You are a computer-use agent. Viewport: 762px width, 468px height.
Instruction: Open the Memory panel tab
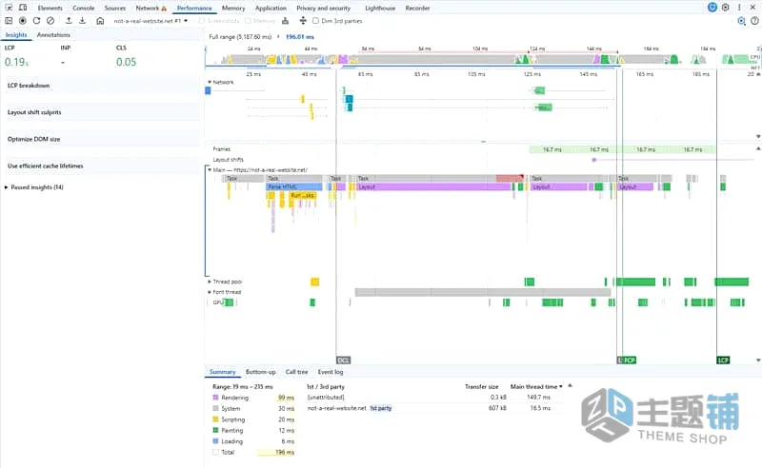pos(233,9)
